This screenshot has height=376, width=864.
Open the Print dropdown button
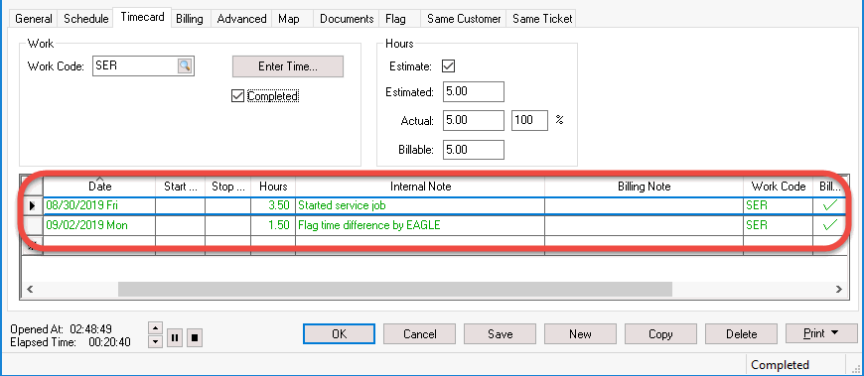pyautogui.click(x=821, y=333)
